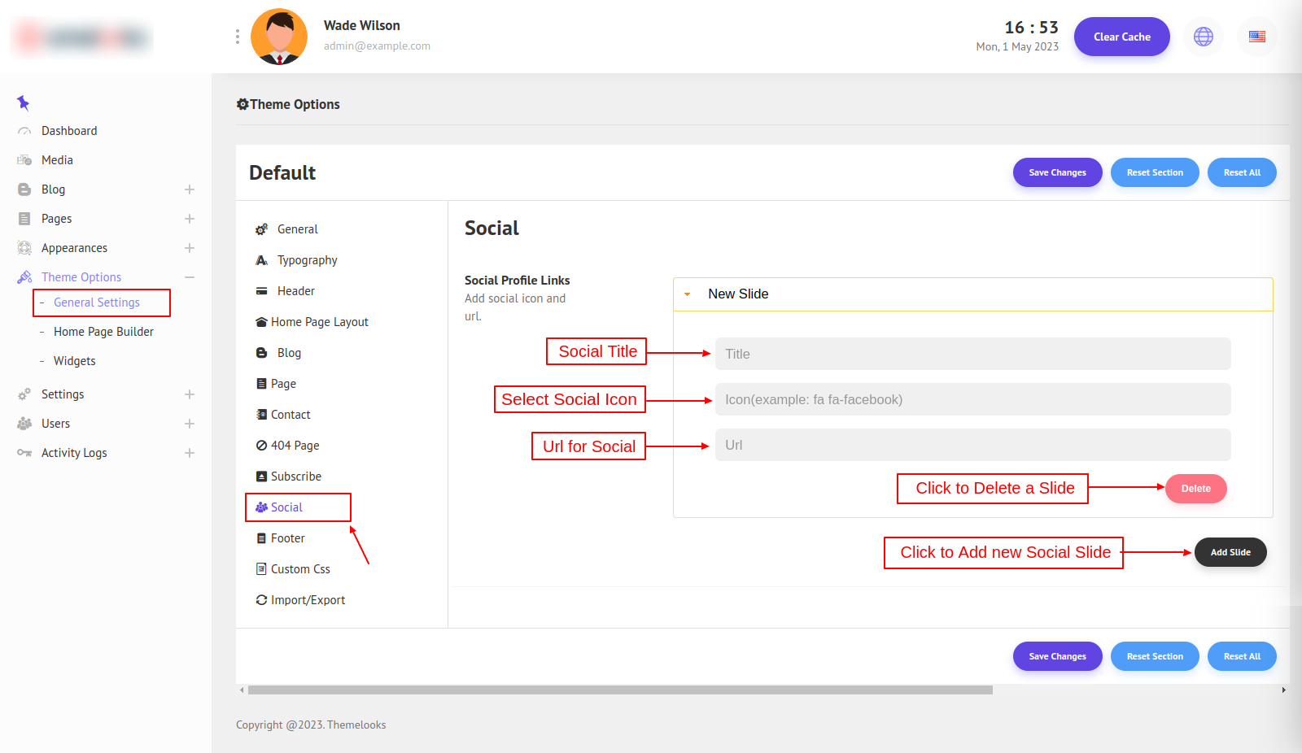The width and height of the screenshot is (1302, 753).
Task: Expand the Blog sidebar submenu
Action: pyautogui.click(x=190, y=189)
